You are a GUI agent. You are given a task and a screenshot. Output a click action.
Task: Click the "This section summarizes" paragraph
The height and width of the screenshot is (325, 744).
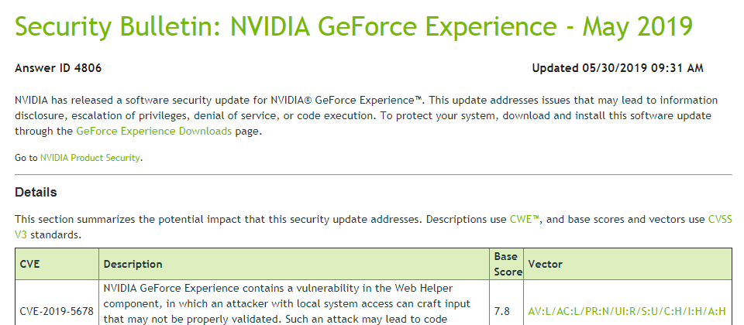[374, 227]
